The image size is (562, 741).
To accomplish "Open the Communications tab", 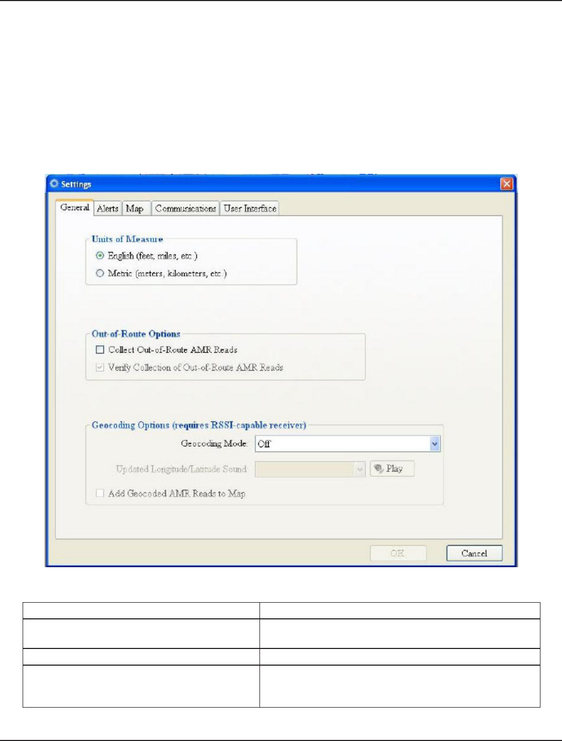I will [x=185, y=209].
